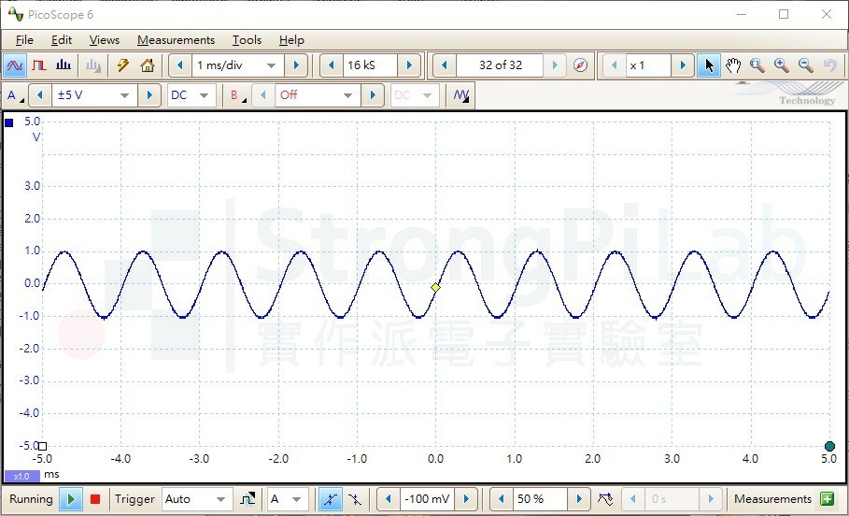Viewport: 849px width, 516px height.
Task: Open the Tools menu
Action: point(247,40)
